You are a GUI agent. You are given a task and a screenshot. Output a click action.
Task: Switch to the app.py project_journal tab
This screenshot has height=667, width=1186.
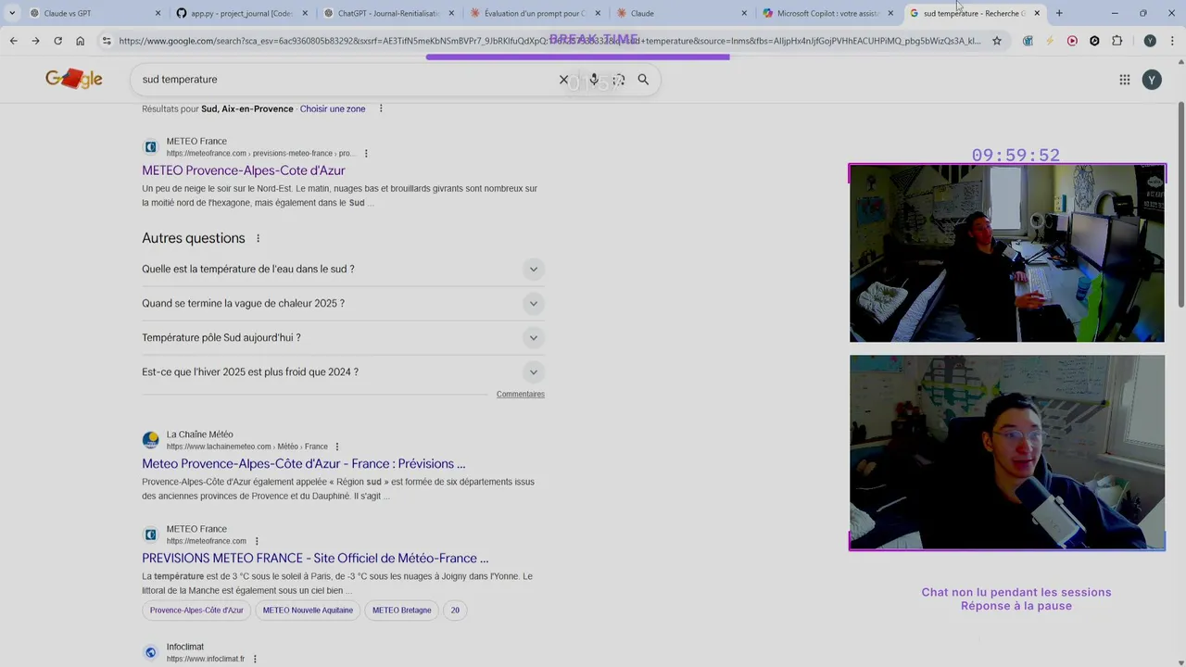(241, 13)
